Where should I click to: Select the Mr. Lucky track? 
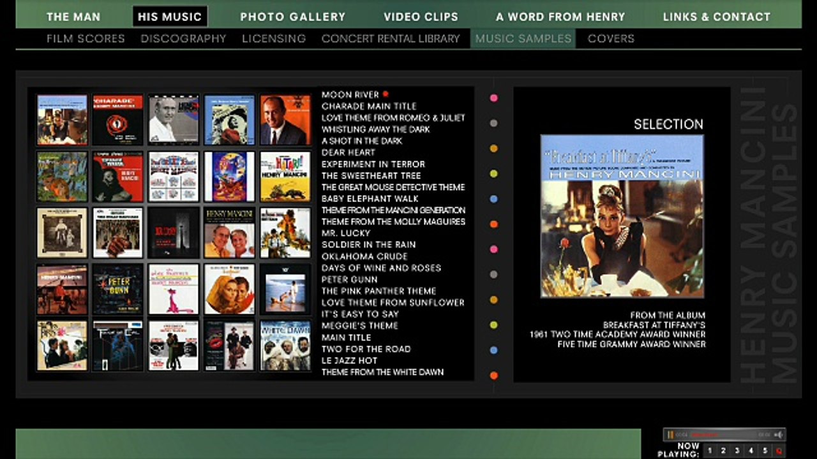(x=346, y=233)
